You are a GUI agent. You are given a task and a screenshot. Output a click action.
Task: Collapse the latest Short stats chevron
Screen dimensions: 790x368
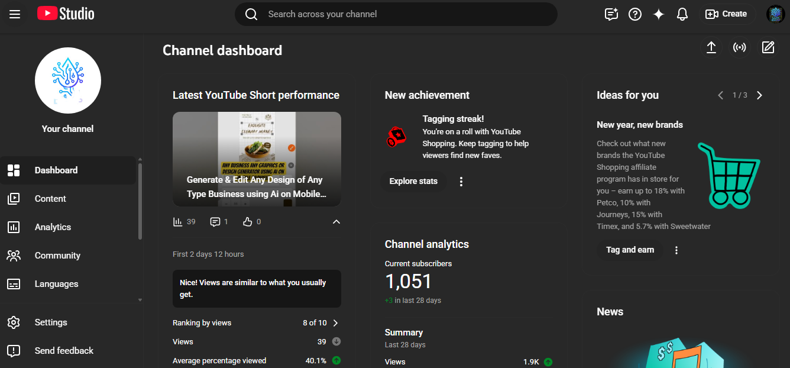pyautogui.click(x=336, y=222)
